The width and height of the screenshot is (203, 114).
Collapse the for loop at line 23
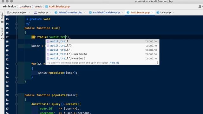point(16,64)
